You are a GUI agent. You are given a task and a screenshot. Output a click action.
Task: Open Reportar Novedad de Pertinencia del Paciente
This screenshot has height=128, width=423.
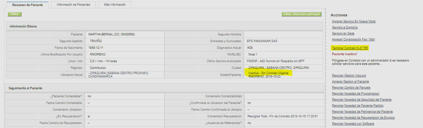[x=362, y=112]
